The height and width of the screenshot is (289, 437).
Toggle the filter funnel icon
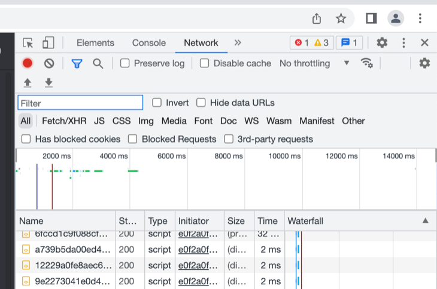77,63
